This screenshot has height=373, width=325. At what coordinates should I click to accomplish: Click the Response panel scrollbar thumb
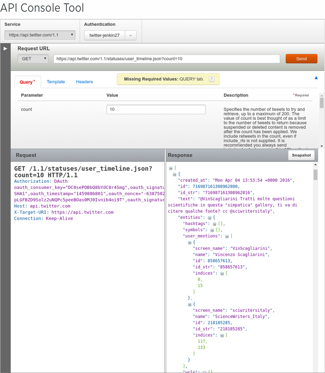315,174
